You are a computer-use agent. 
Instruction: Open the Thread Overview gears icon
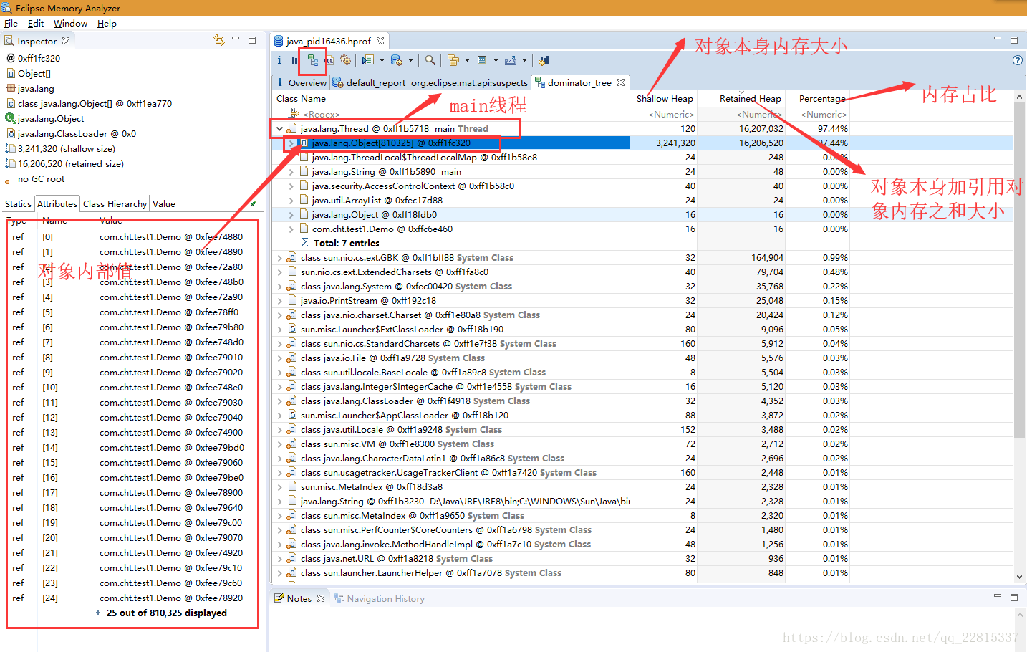(x=345, y=60)
